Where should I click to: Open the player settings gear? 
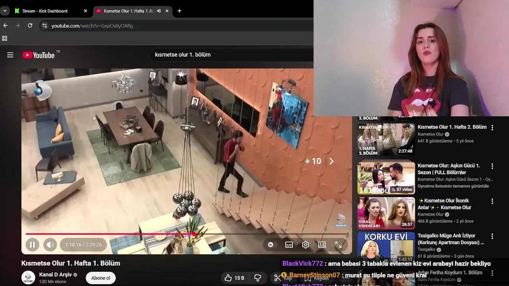point(305,245)
